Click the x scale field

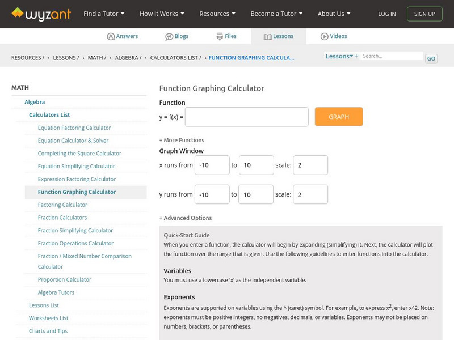point(310,165)
